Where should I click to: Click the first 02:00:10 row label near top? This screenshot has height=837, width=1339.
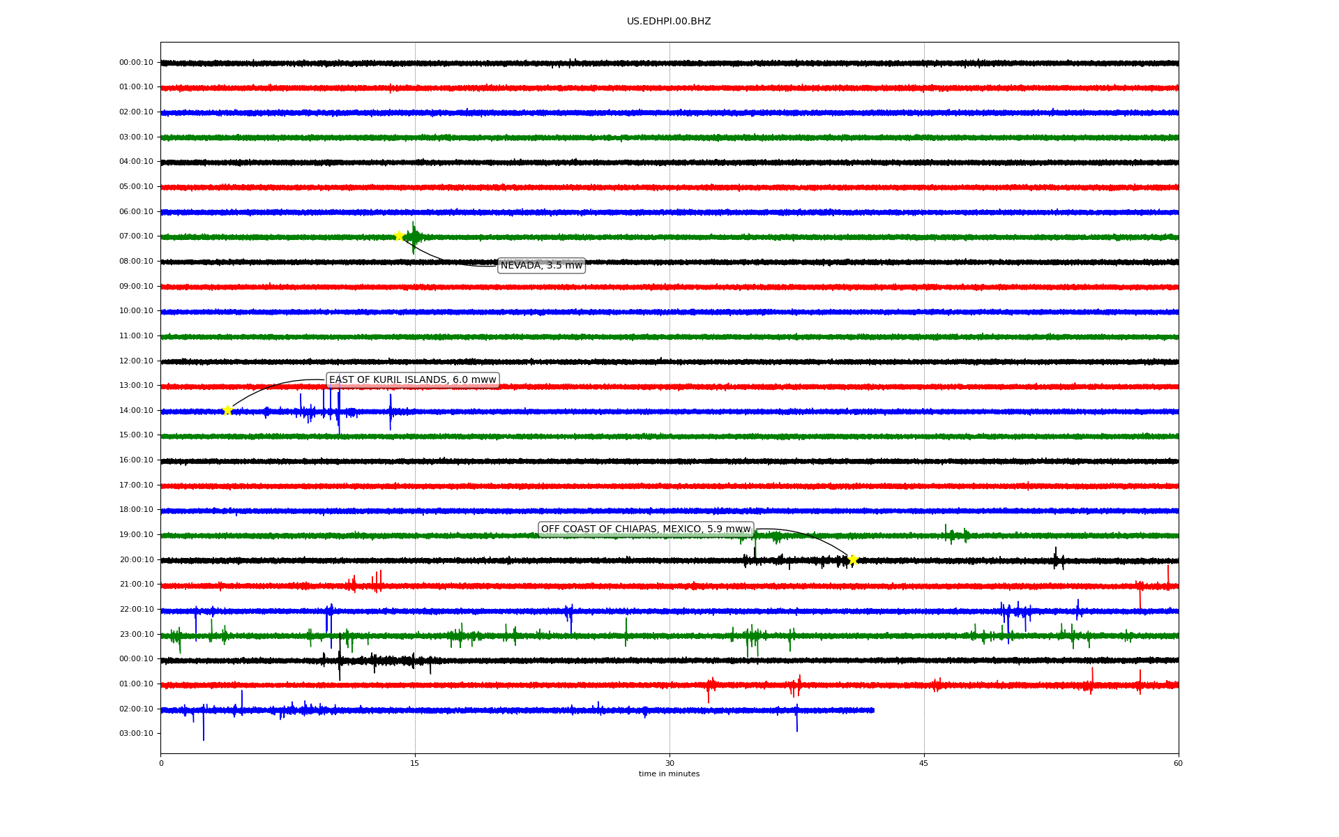point(136,112)
